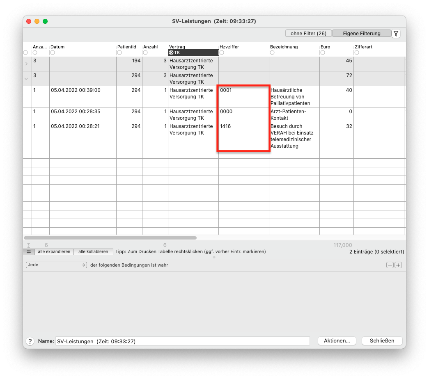The height and width of the screenshot is (379, 429).
Task: Switch to Eigene Filterung tab
Action: click(x=361, y=33)
